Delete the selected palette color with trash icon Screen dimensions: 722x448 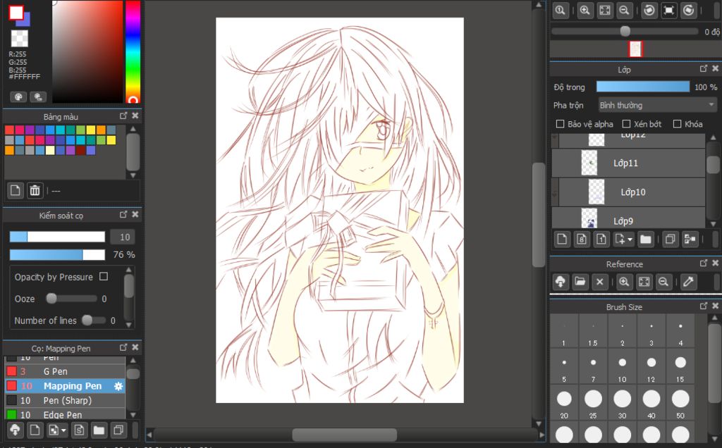point(35,190)
